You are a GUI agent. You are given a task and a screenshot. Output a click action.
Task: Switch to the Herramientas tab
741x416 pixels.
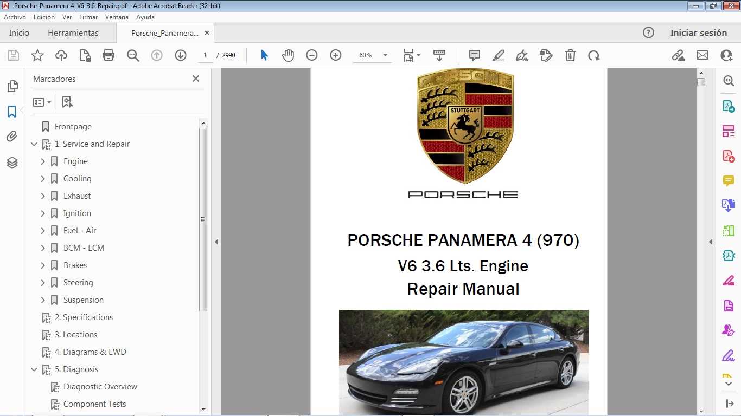(x=73, y=32)
